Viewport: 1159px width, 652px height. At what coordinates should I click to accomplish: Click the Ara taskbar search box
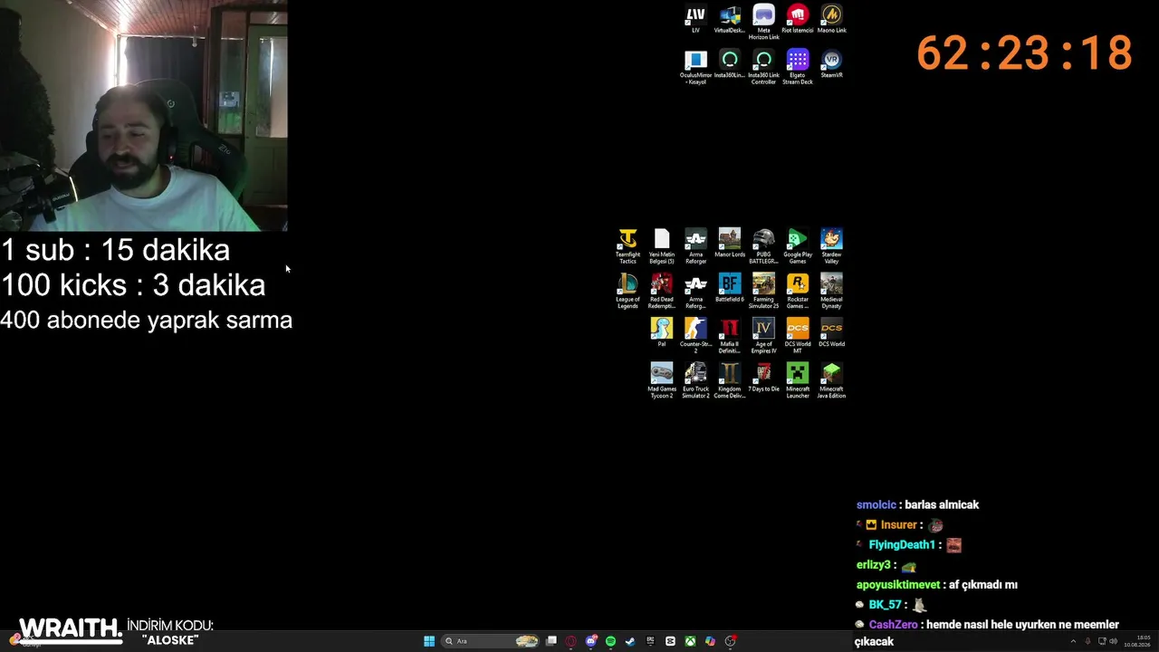pyautogui.click(x=491, y=641)
